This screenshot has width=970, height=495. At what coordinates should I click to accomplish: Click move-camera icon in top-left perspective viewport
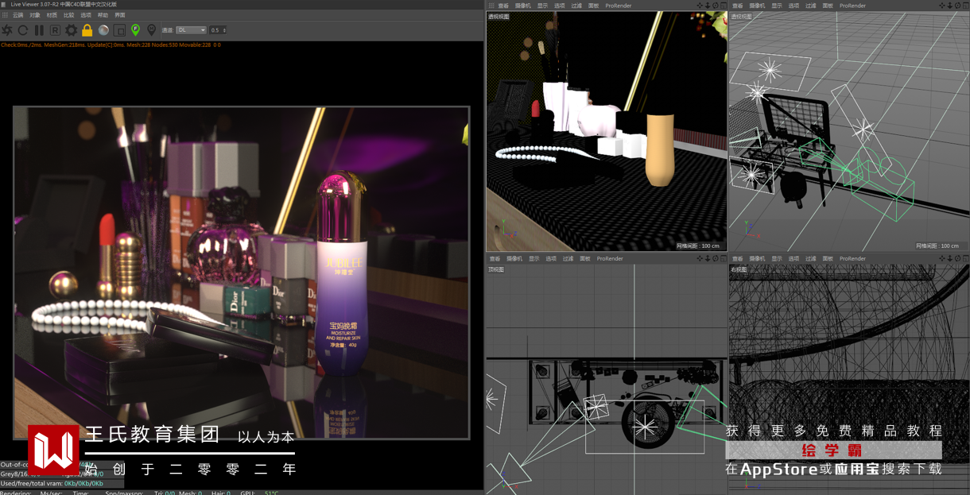click(x=700, y=6)
